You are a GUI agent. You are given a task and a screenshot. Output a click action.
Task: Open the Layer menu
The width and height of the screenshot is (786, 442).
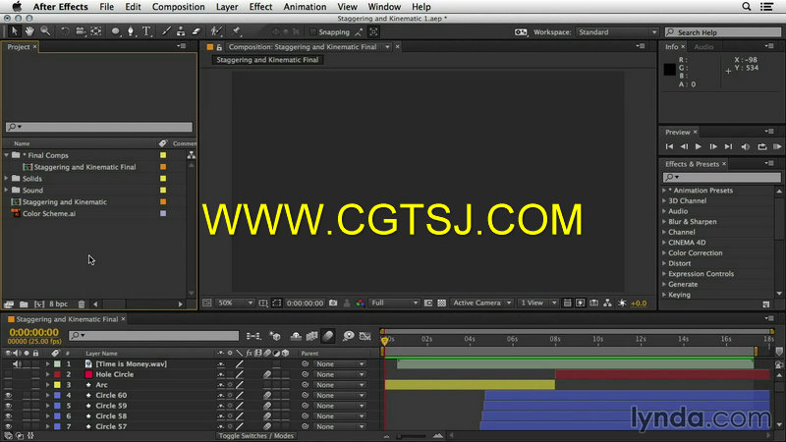click(227, 7)
